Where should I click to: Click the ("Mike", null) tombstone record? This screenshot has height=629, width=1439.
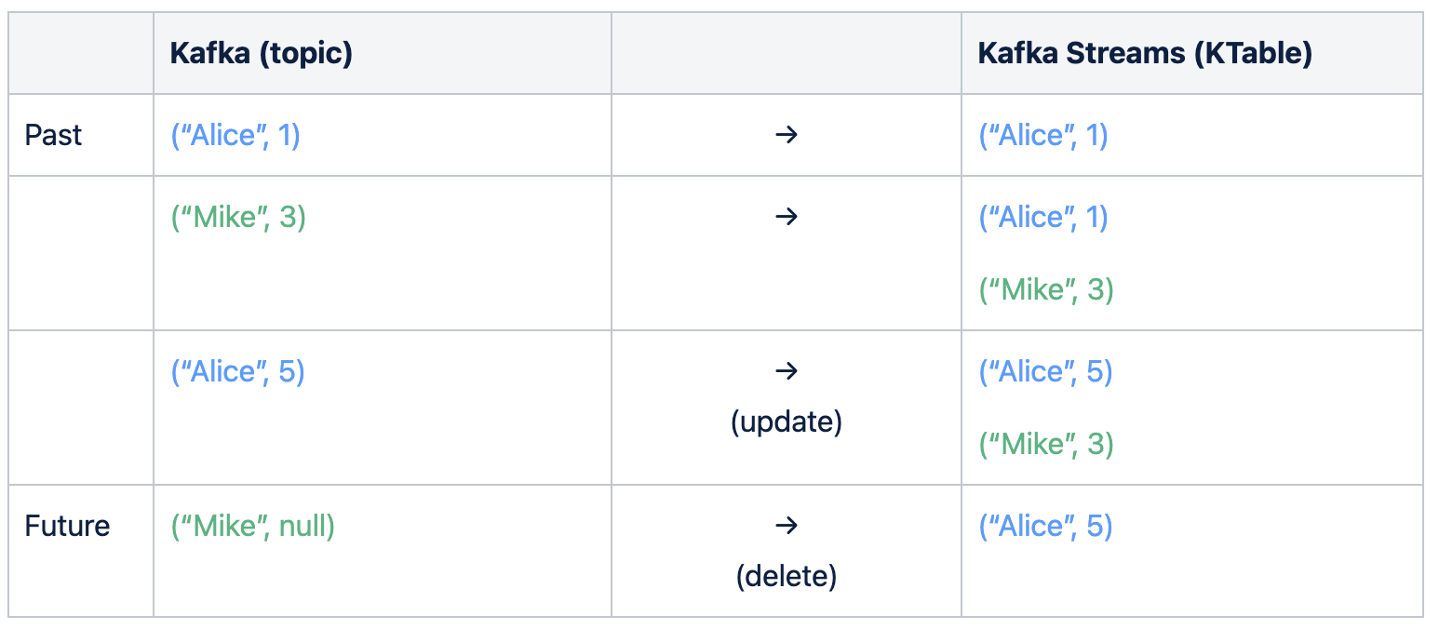click(x=253, y=526)
